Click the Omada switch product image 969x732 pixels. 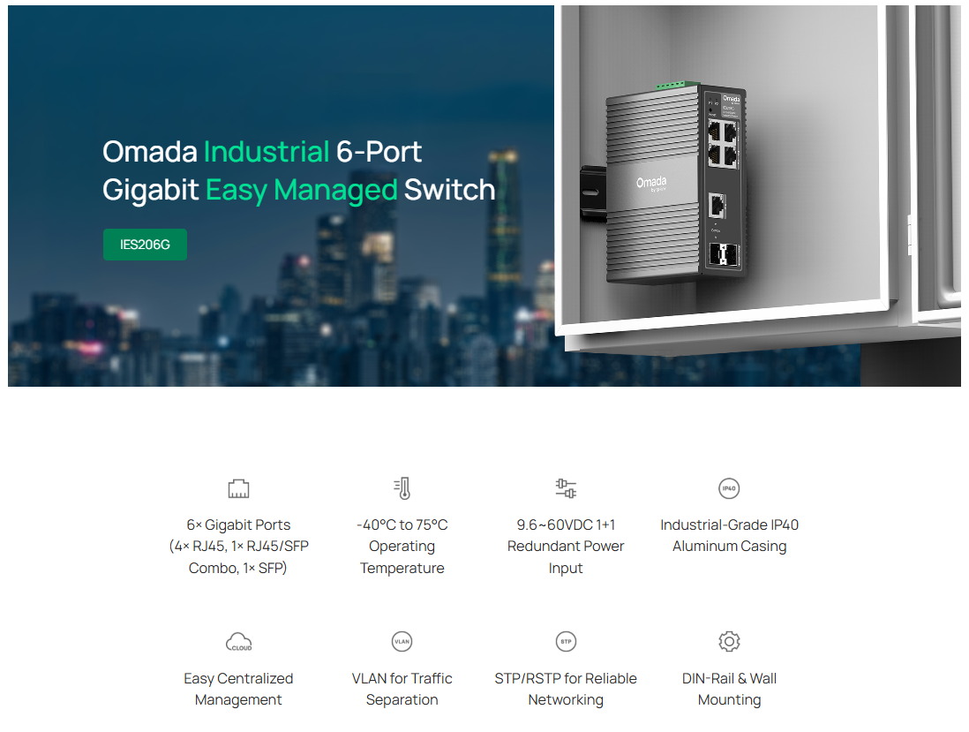665,183
